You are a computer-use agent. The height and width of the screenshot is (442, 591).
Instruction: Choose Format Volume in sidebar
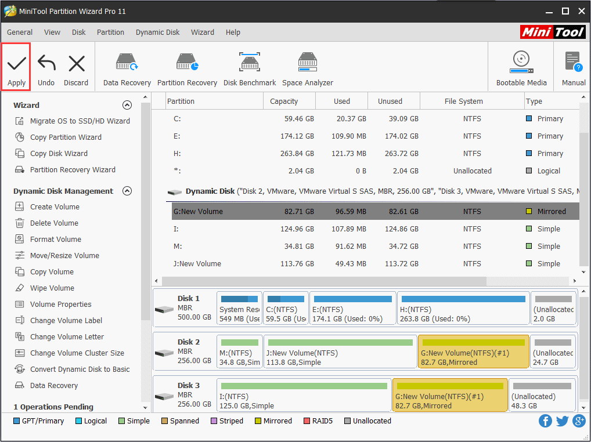(48, 239)
